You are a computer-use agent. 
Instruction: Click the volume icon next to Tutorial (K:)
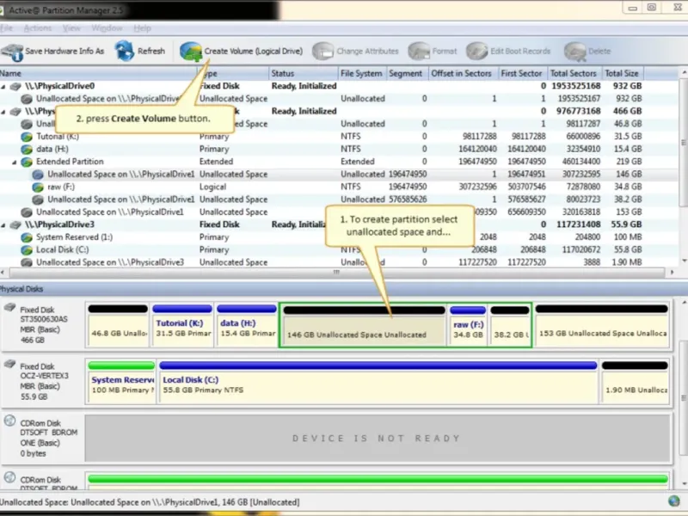27,137
